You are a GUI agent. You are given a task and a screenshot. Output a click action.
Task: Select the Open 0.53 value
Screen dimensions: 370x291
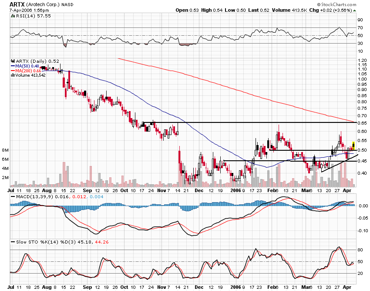187,10
